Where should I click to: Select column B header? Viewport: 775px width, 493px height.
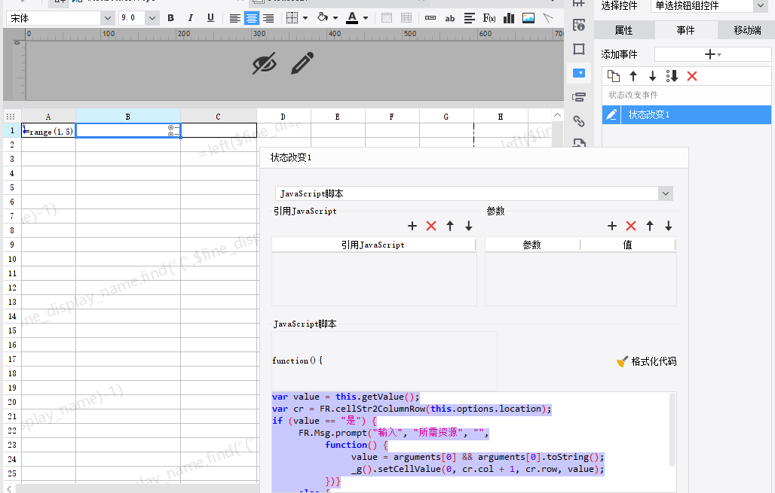(128, 117)
